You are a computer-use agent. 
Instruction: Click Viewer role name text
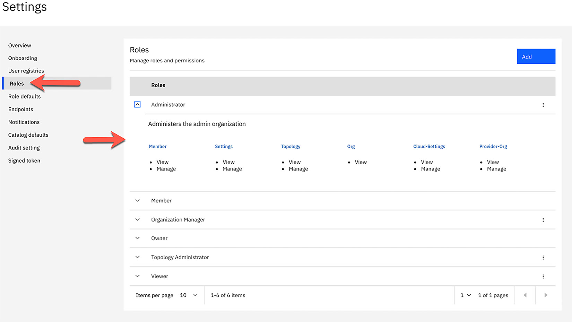(x=159, y=276)
